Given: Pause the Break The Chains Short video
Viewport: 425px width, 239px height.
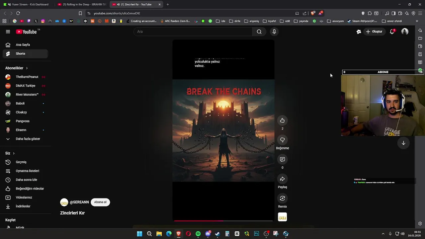Looking at the screenshot, I should [x=223, y=130].
